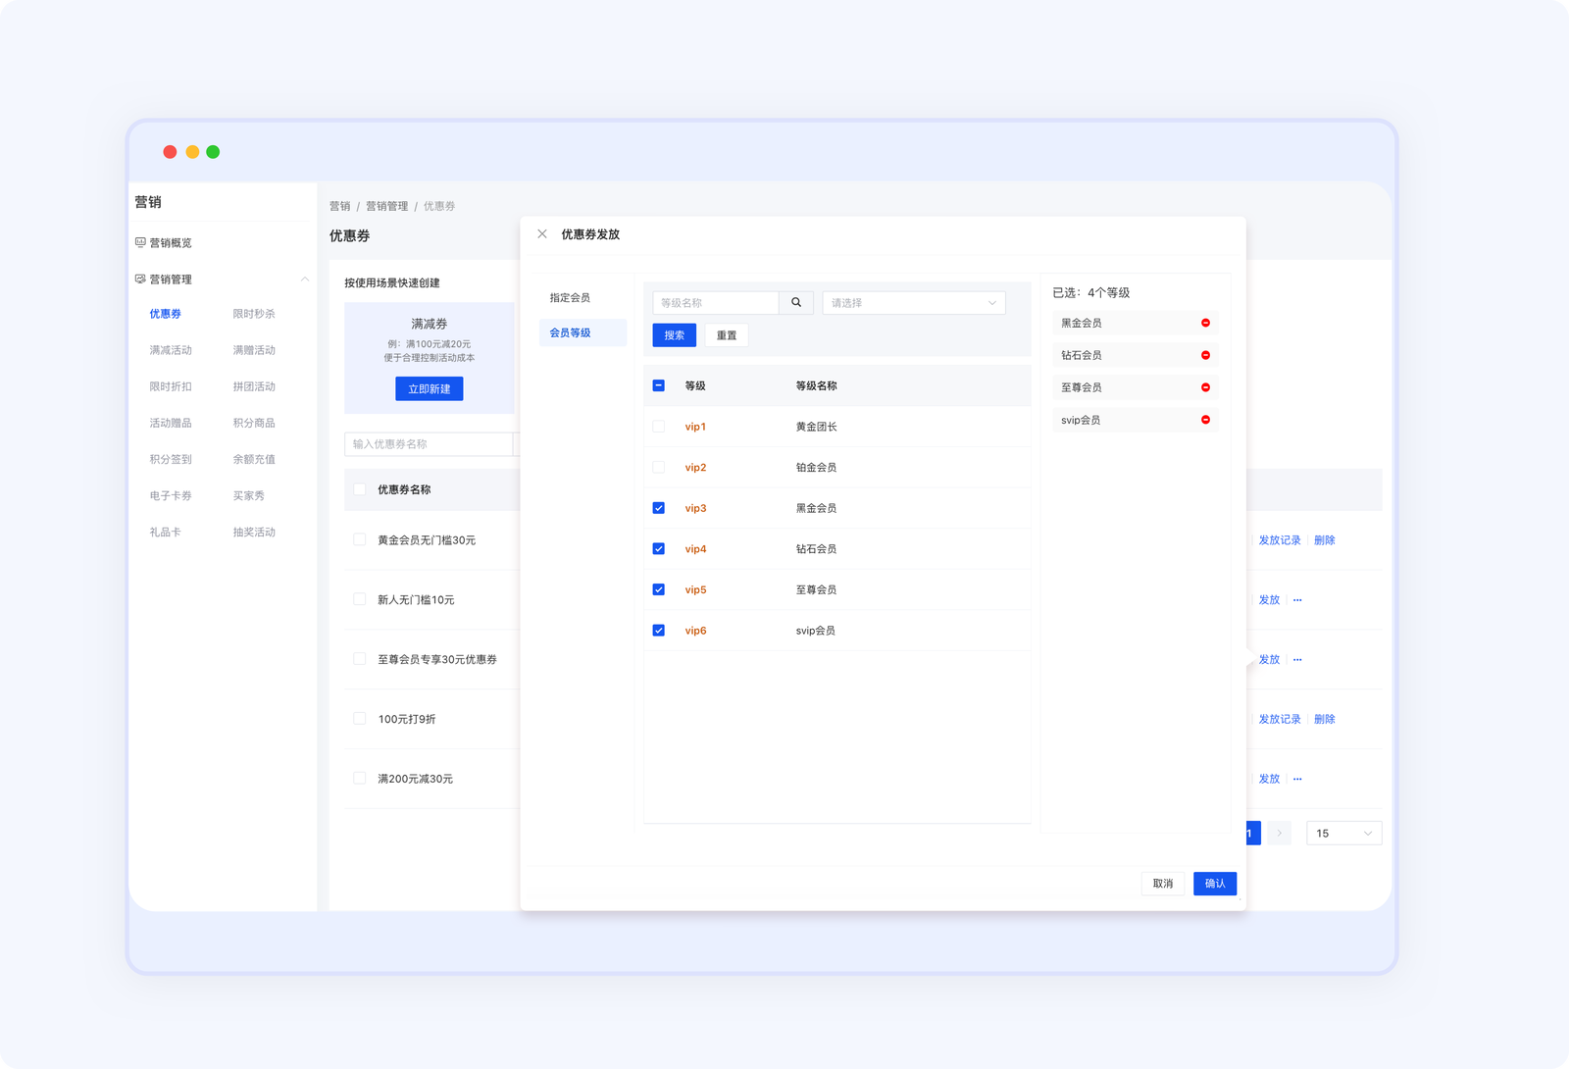Switch to the 指定会员 tab

(x=570, y=298)
